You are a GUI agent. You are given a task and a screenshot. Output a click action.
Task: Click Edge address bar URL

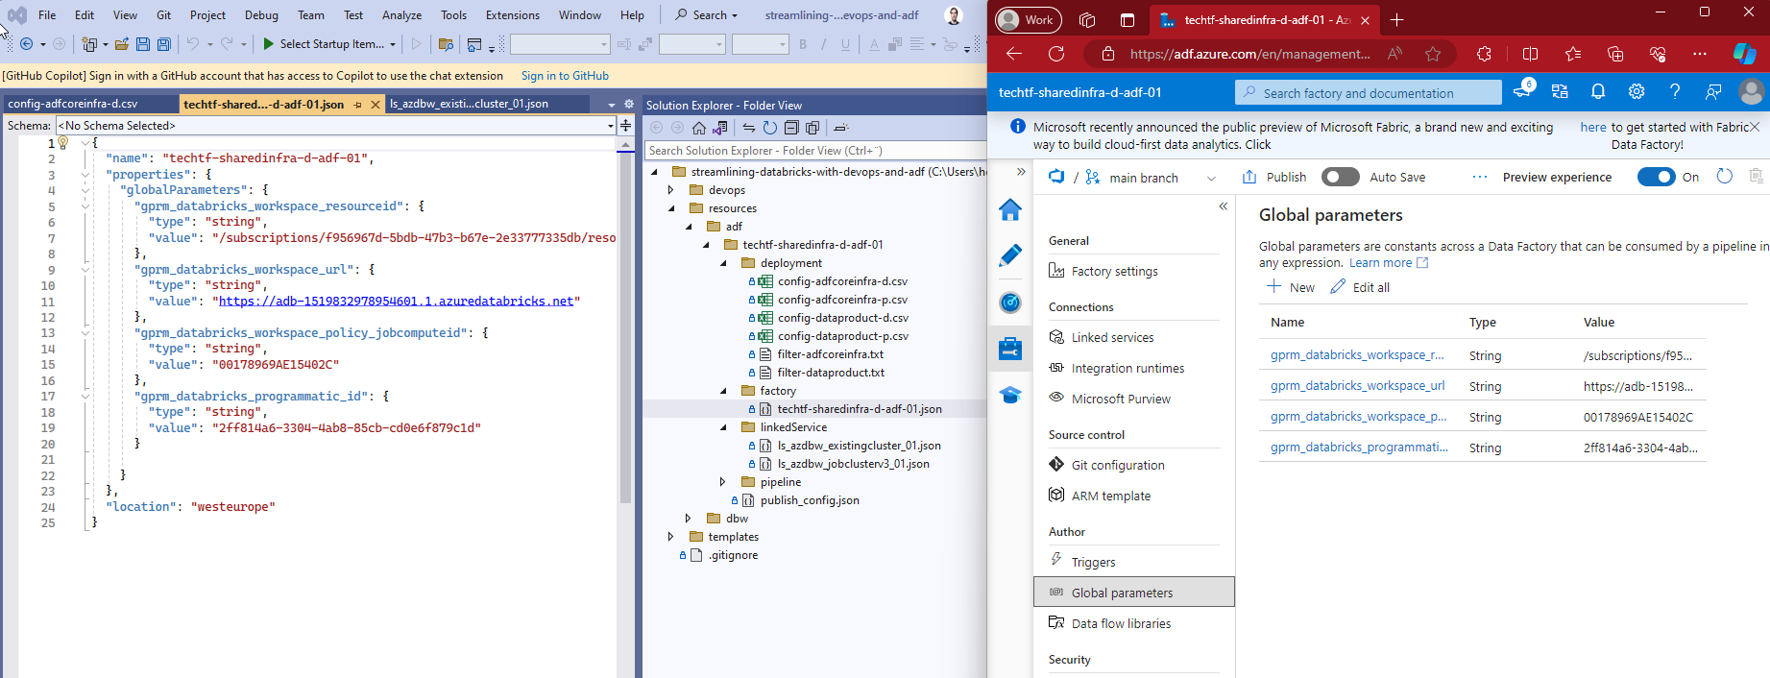tap(1249, 54)
